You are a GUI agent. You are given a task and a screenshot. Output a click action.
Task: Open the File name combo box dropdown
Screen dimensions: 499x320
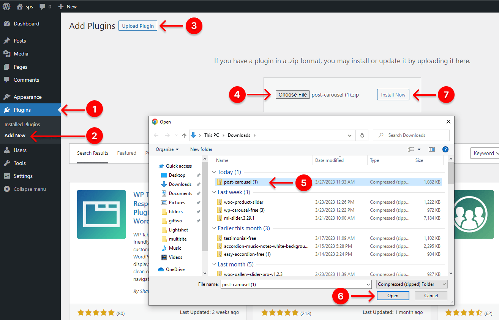coord(368,284)
